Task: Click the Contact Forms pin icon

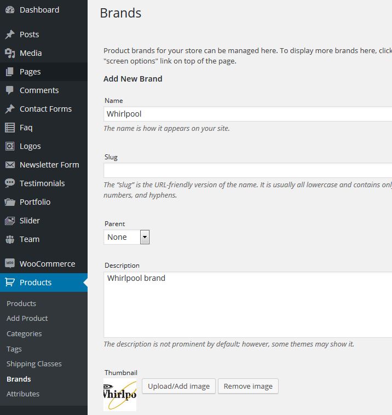Action: pyautogui.click(x=10, y=109)
